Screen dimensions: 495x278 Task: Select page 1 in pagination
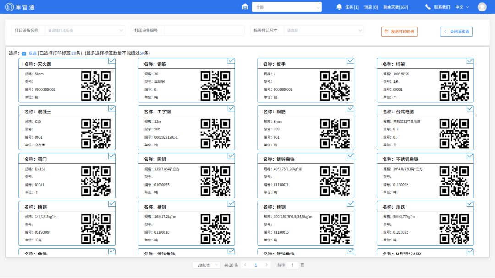tap(256, 265)
